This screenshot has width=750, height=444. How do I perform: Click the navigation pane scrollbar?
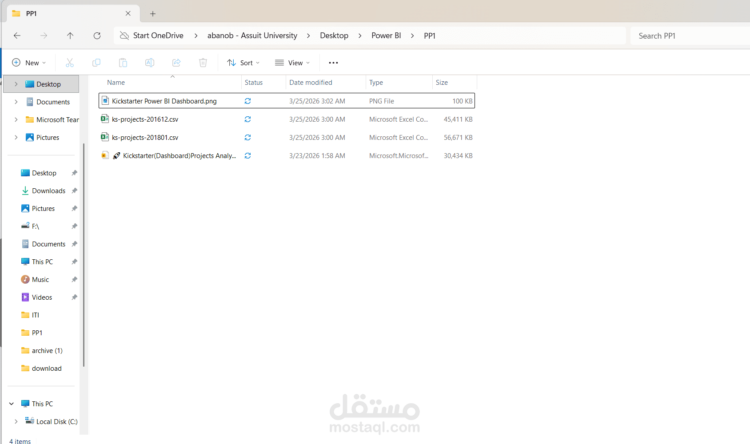point(84,255)
